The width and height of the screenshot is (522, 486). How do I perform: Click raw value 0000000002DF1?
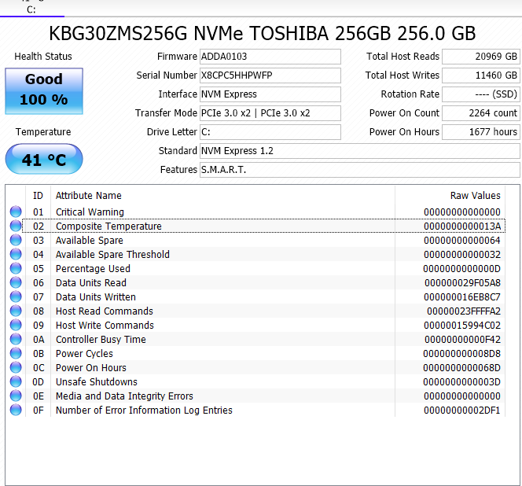pos(462,411)
